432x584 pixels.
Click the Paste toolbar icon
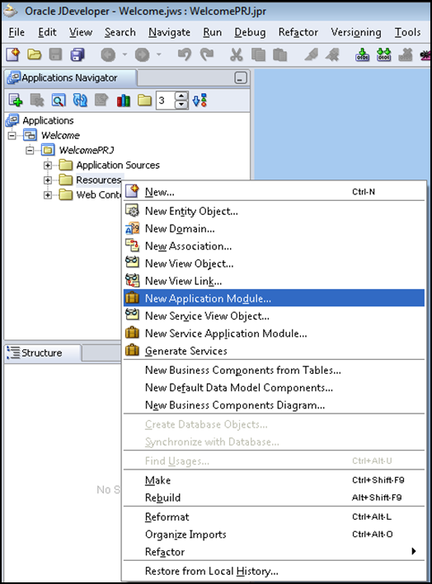pos(280,54)
